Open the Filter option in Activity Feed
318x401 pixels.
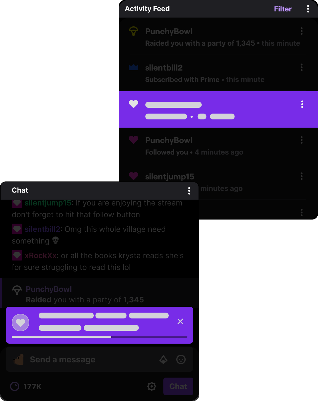(283, 9)
